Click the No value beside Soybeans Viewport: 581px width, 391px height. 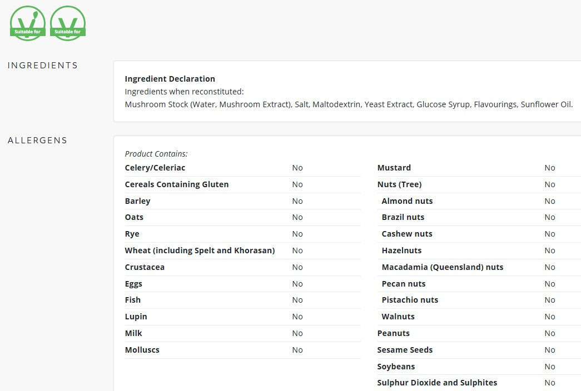click(550, 367)
